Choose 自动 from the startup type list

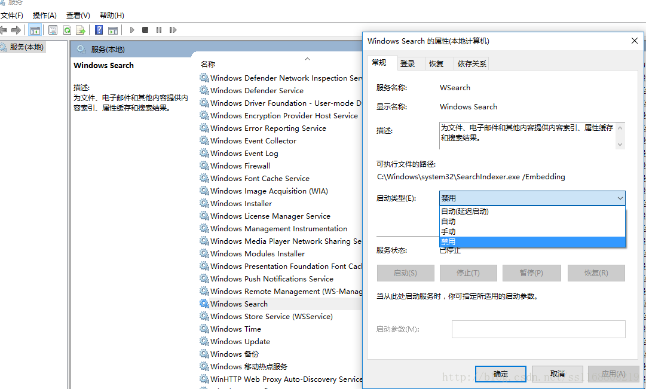point(532,222)
